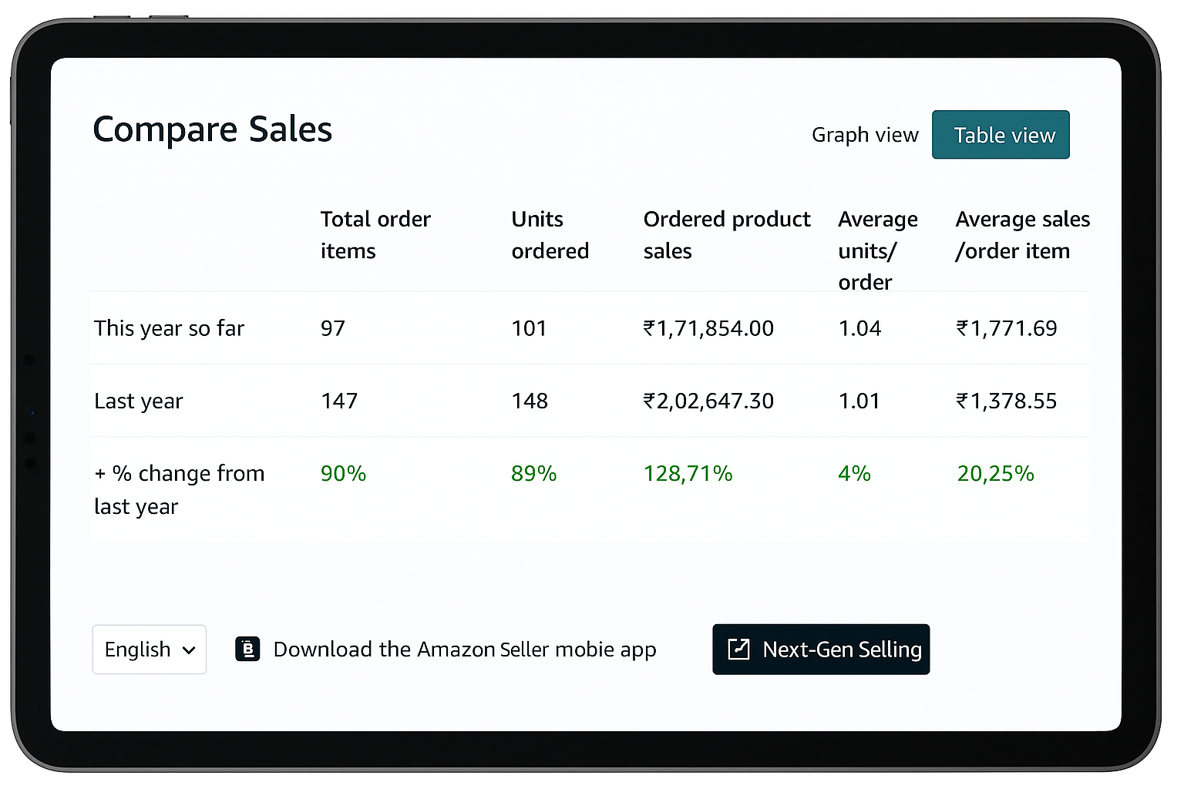Select the Ordered product sales header
This screenshot has width=1184, height=789.
pos(726,235)
